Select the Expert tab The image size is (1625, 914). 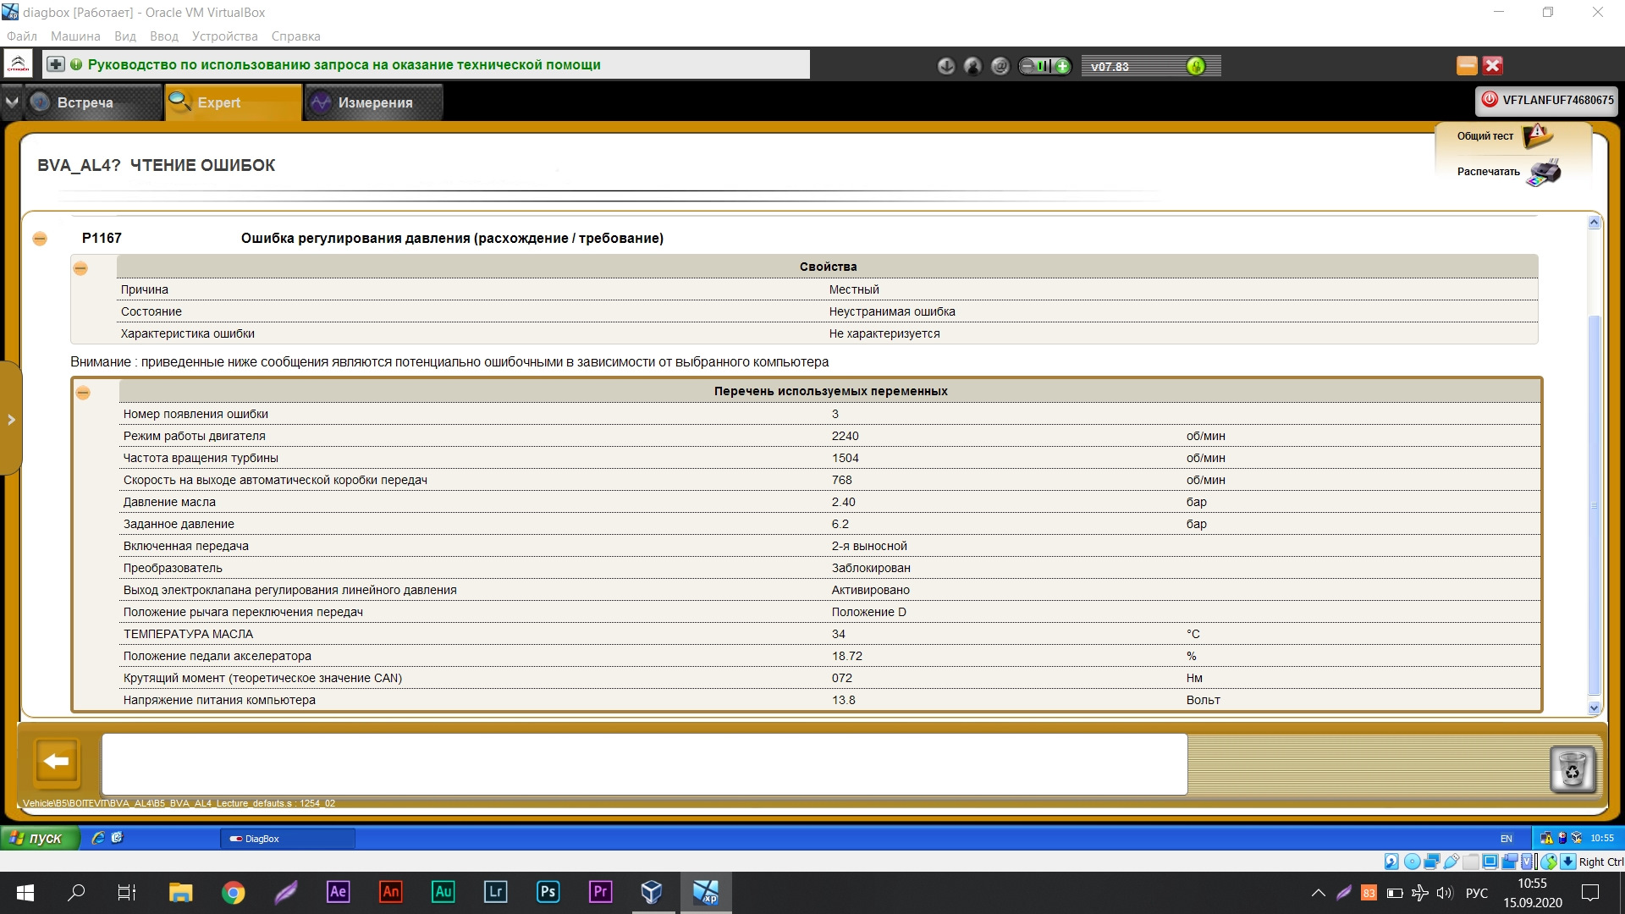coord(233,102)
